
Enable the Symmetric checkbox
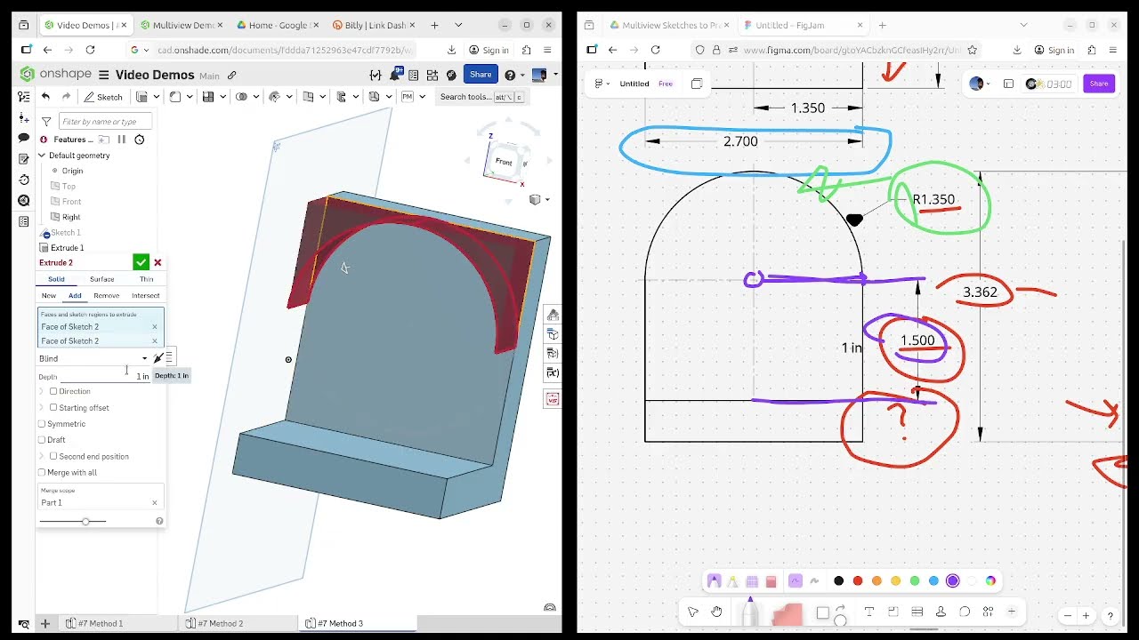pos(42,424)
